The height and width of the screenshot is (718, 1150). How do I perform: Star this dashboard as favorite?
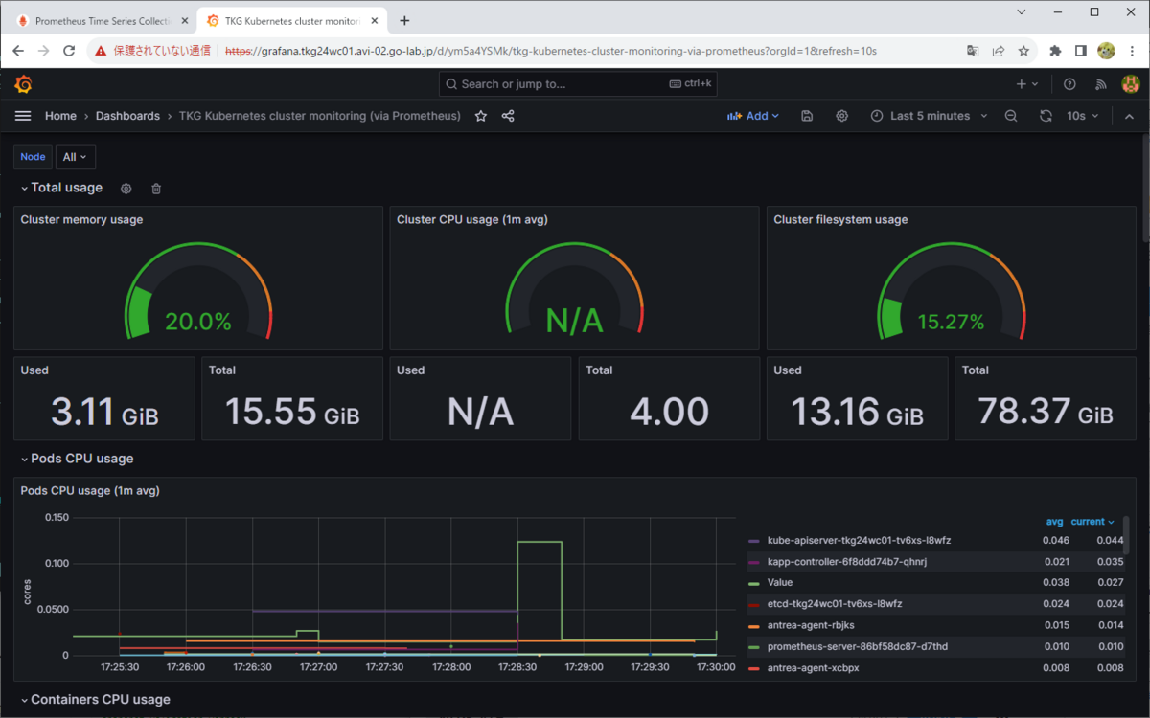(481, 116)
